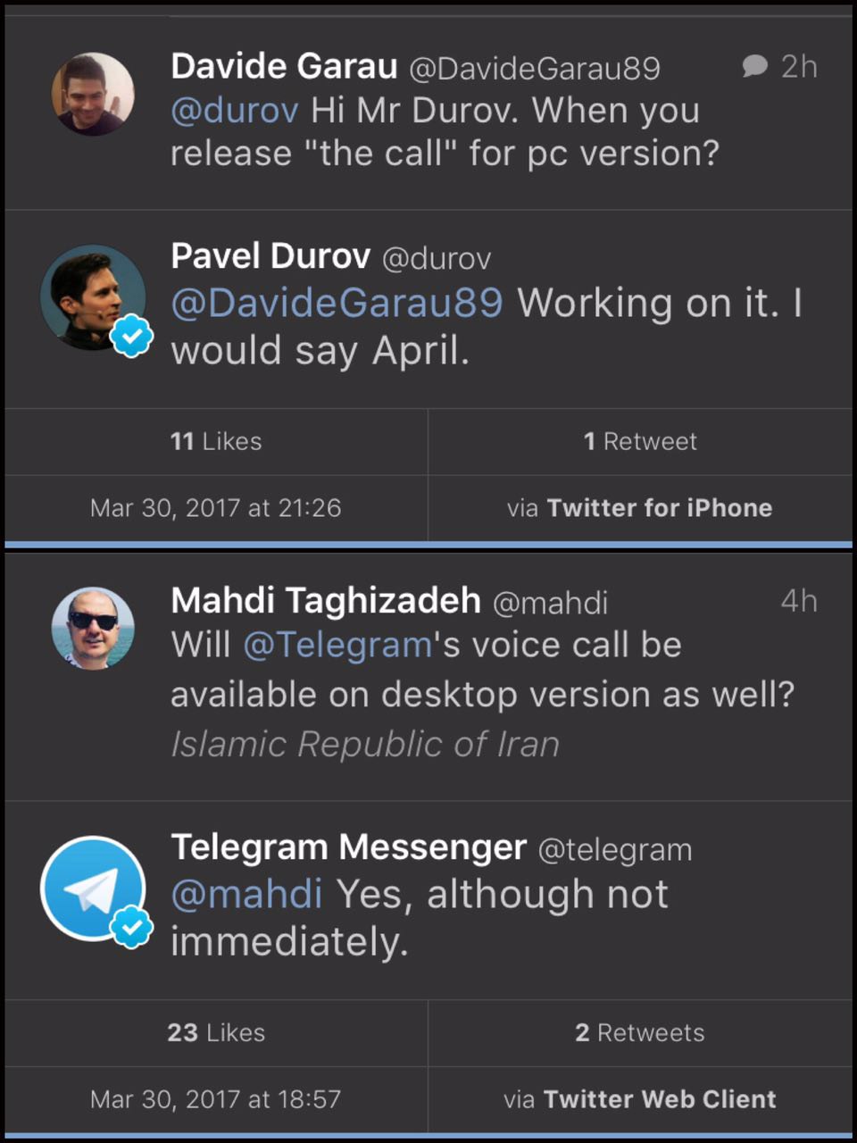This screenshot has width=857, height=1143.
Task: Click the Mar 30, 2017 at 21:26 timestamp
Action: [216, 507]
